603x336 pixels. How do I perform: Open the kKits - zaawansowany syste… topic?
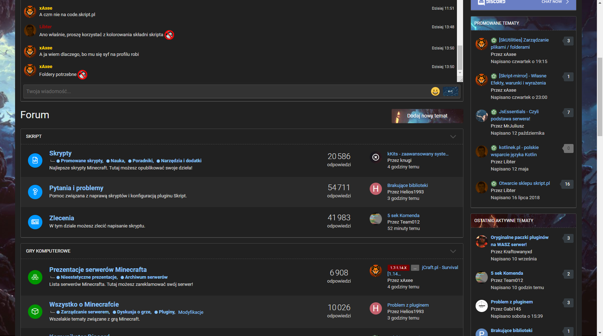coord(418,154)
